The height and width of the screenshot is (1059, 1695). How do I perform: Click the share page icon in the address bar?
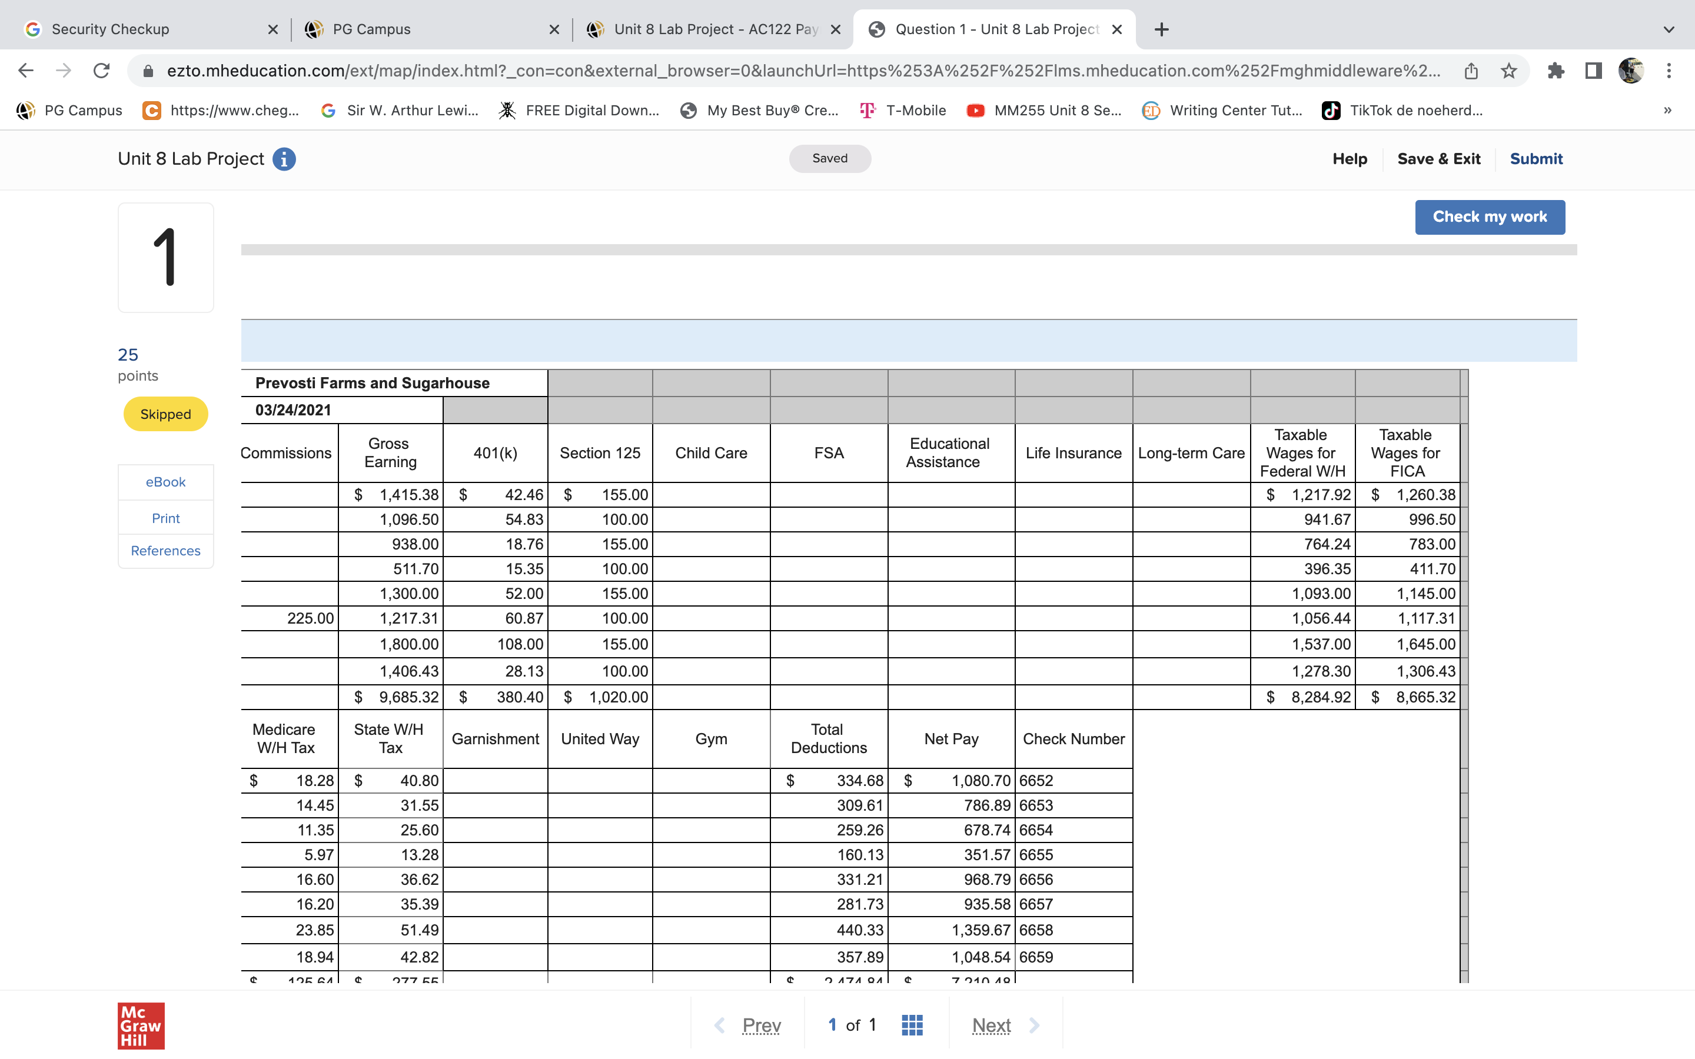point(1470,71)
